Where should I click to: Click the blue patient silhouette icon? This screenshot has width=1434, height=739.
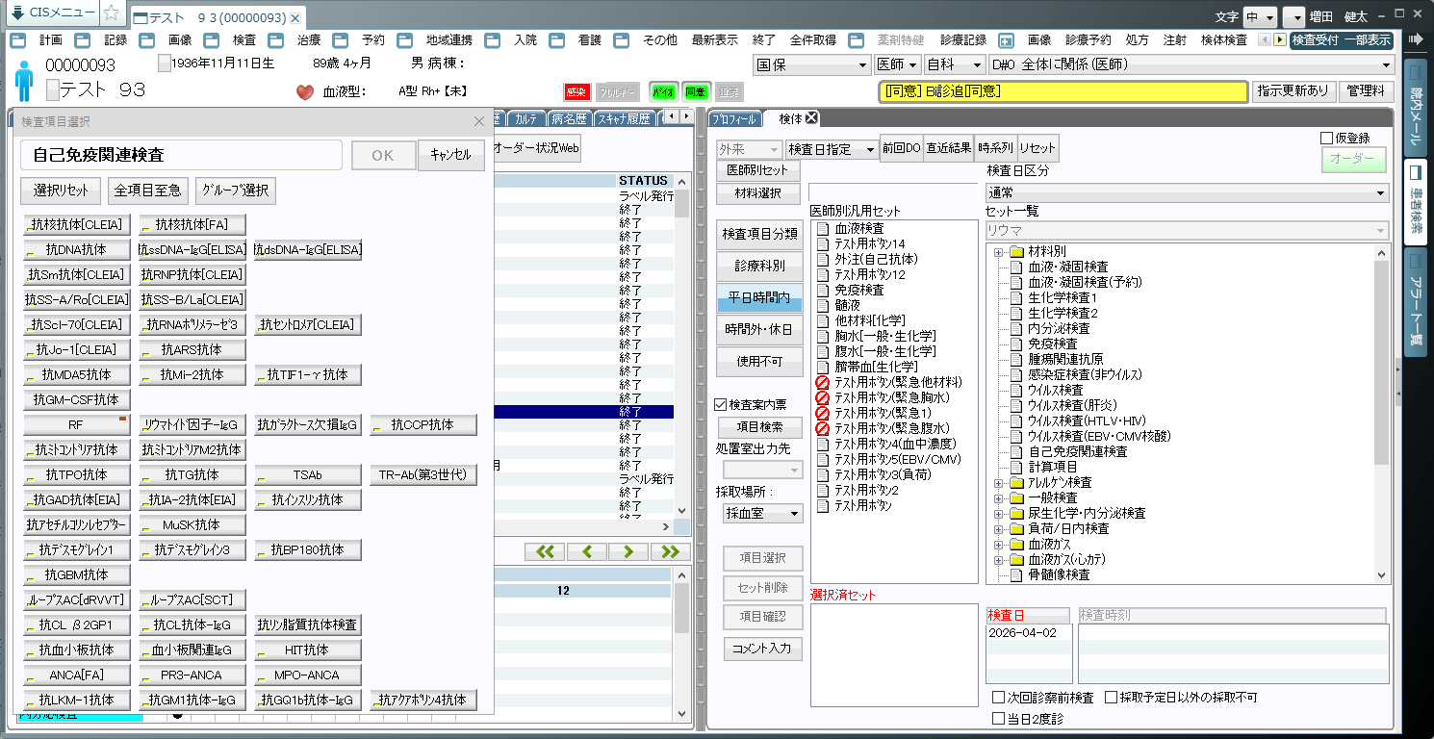click(24, 80)
